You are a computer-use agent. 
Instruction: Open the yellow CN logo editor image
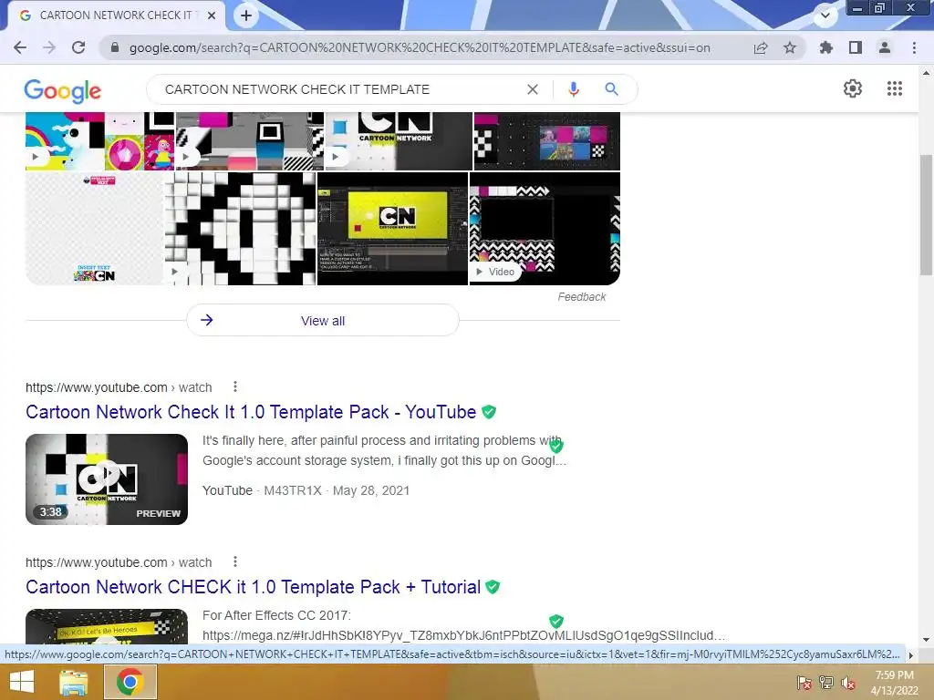pos(392,229)
